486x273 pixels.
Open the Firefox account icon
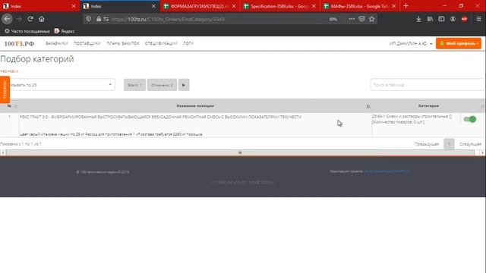click(x=453, y=19)
